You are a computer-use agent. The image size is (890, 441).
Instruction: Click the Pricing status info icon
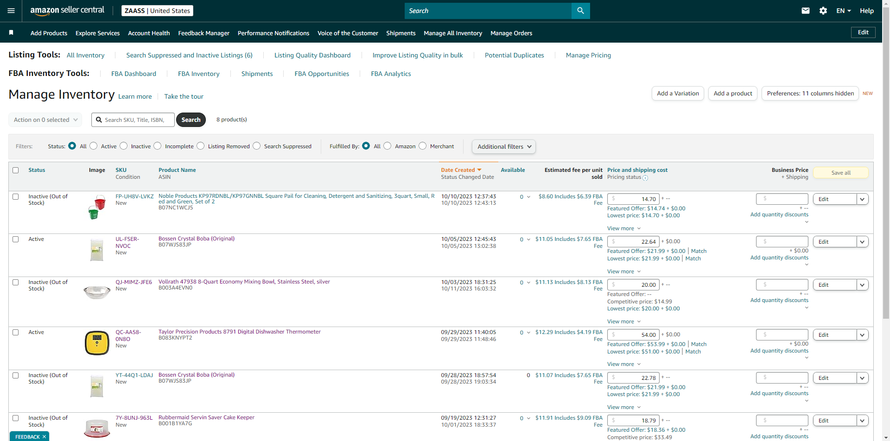[645, 178]
